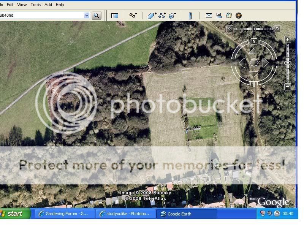Toggle the sidebar panel icon
This screenshot has height=228, width=304.
115,16
